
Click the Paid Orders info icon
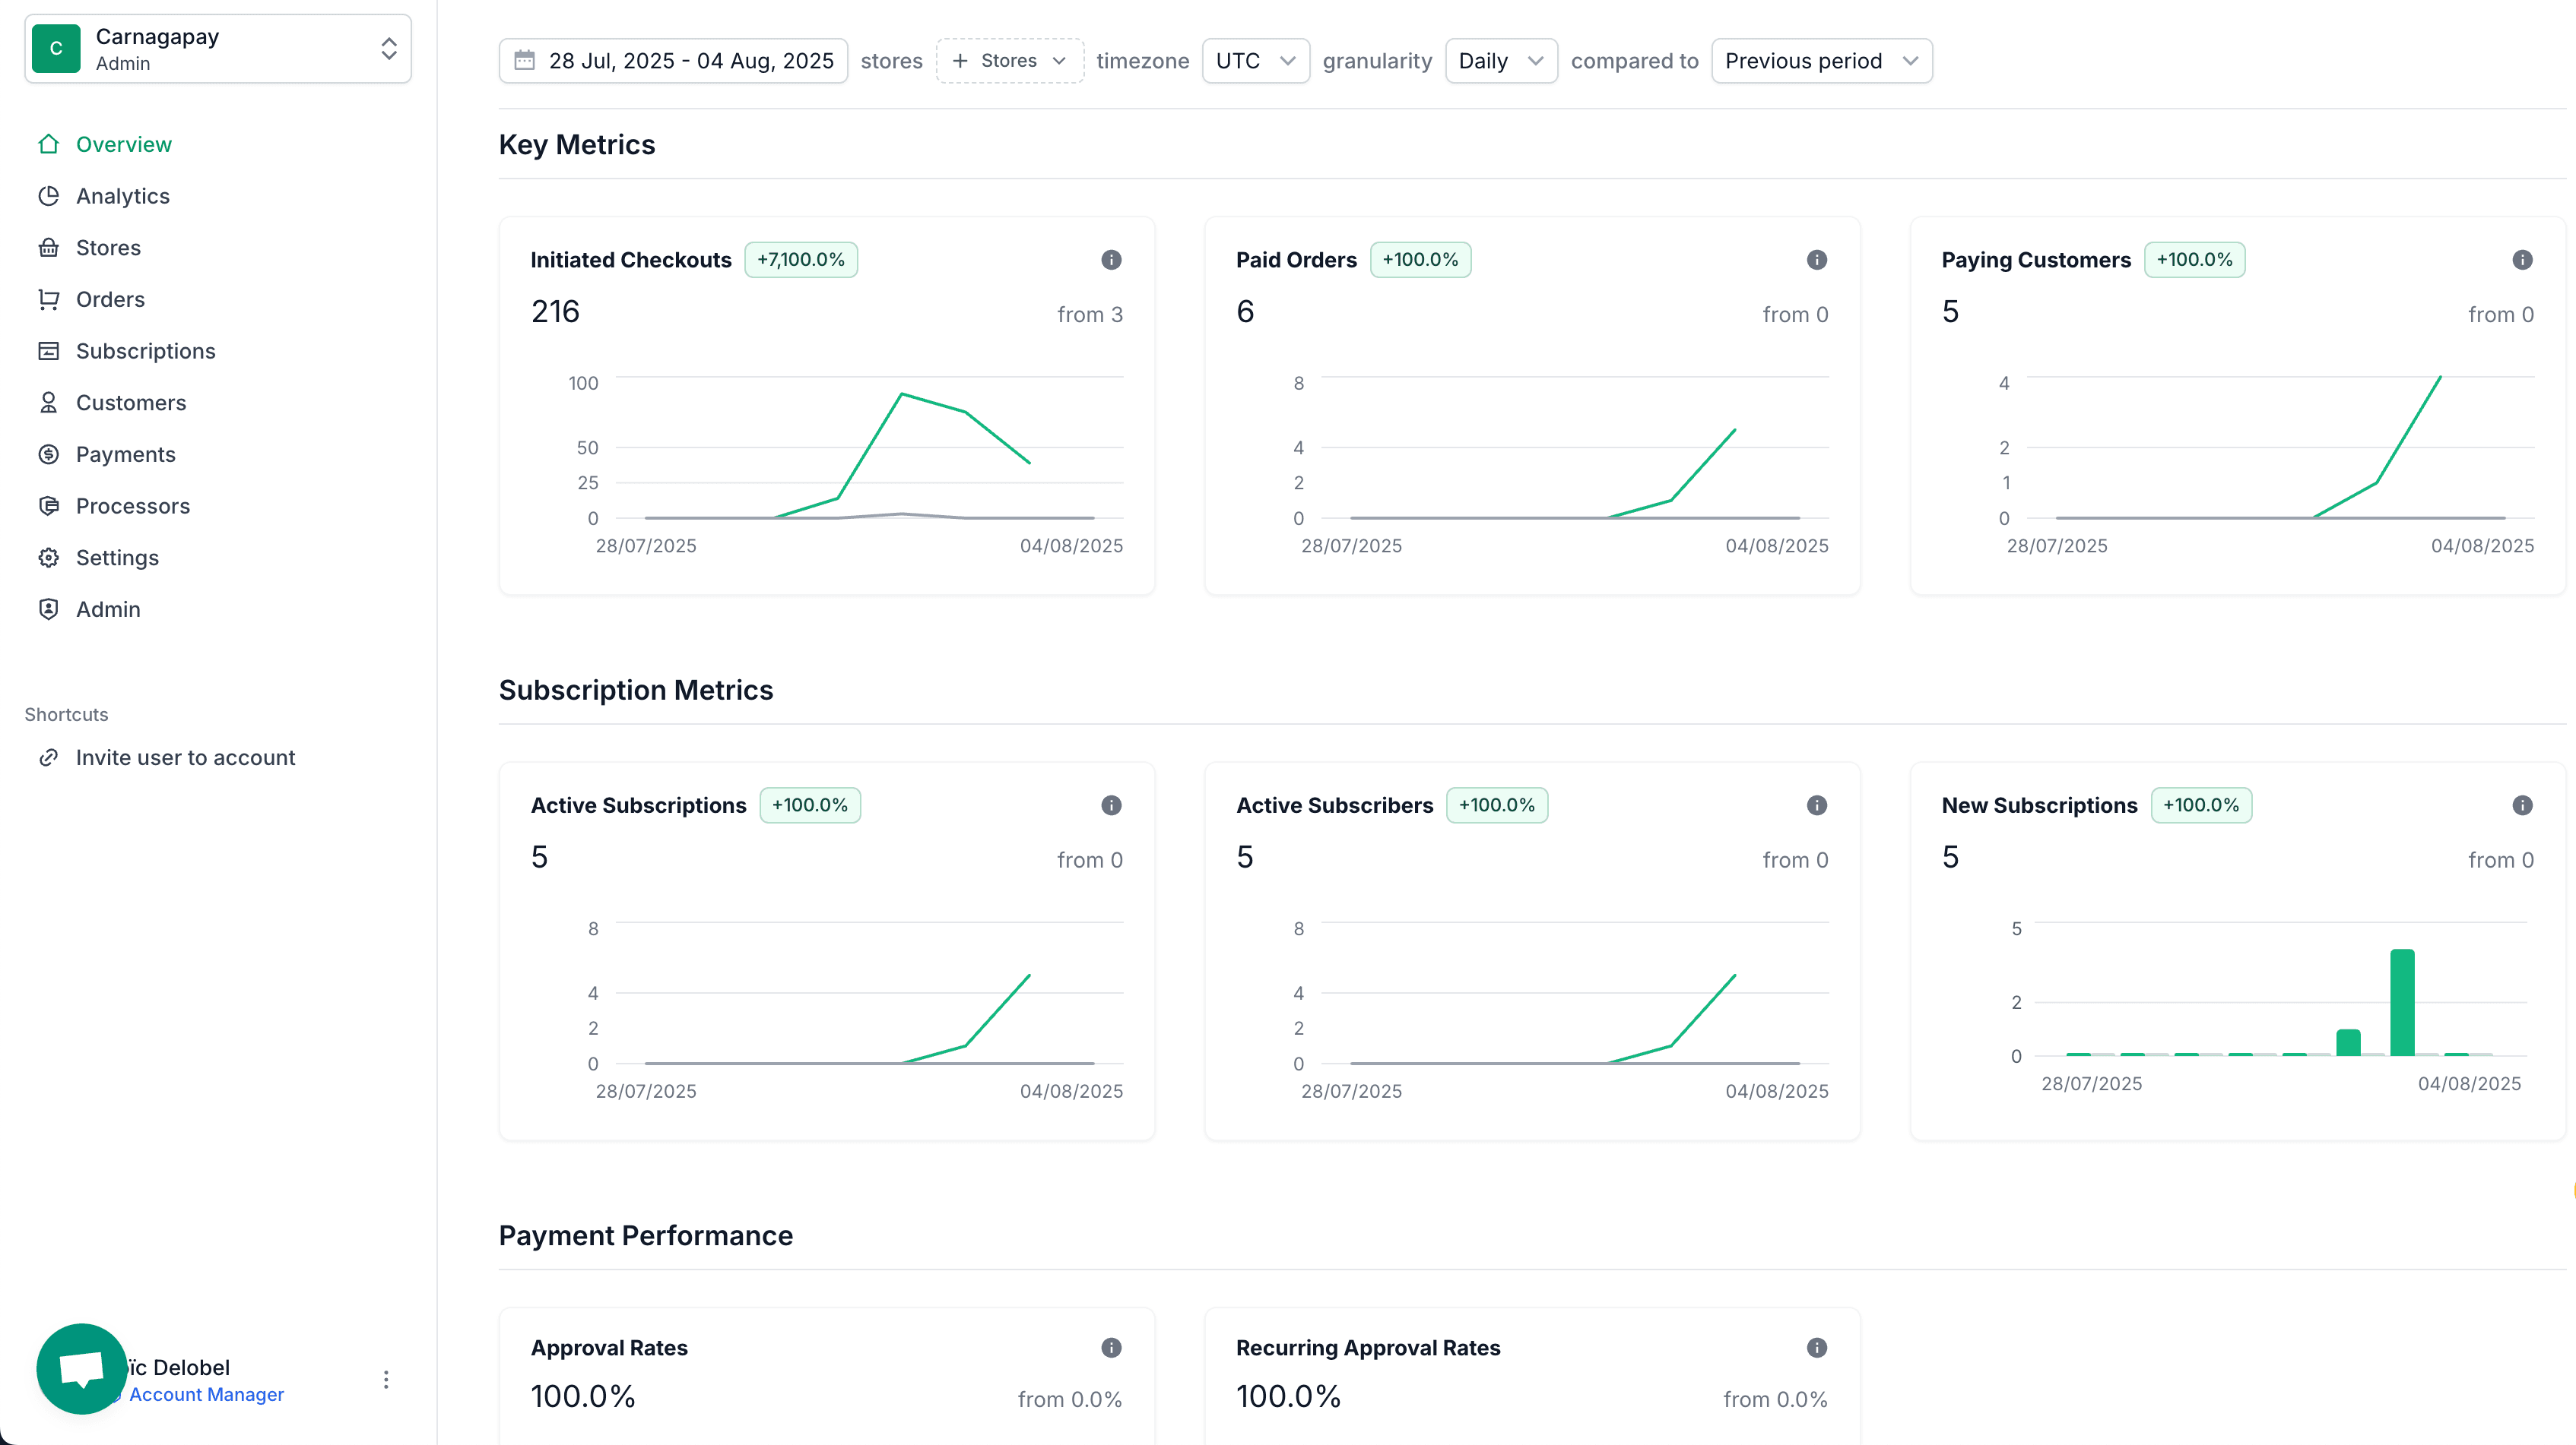(1817, 260)
